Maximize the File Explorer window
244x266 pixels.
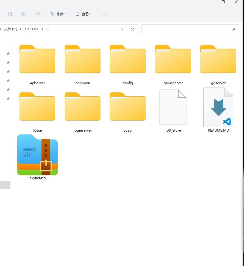click(x=223, y=2)
